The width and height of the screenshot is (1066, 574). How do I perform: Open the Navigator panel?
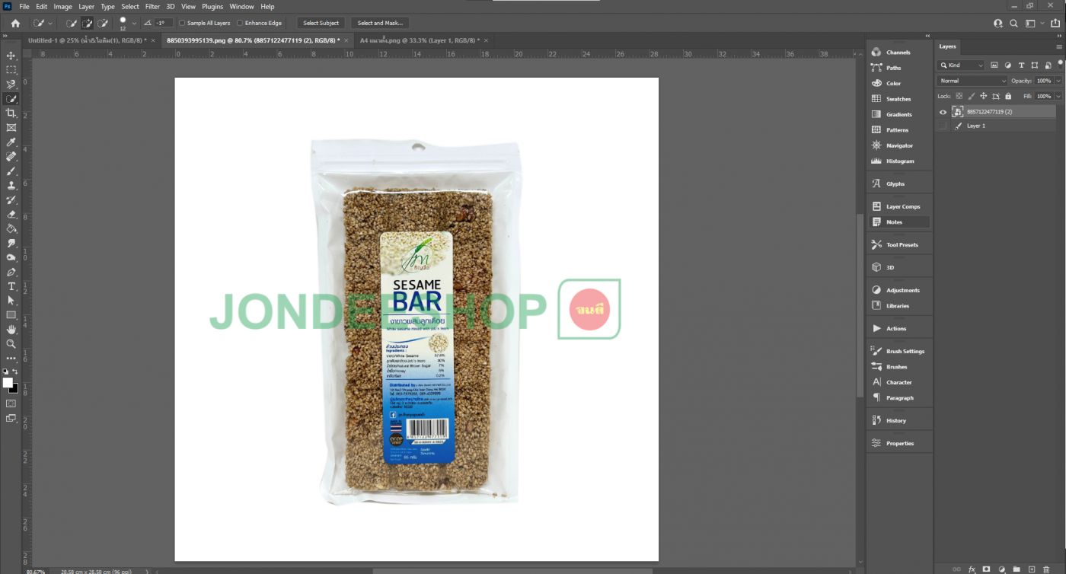898,145
